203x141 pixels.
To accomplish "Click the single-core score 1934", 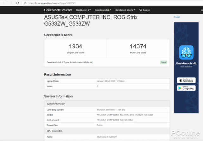I will point(75,47).
